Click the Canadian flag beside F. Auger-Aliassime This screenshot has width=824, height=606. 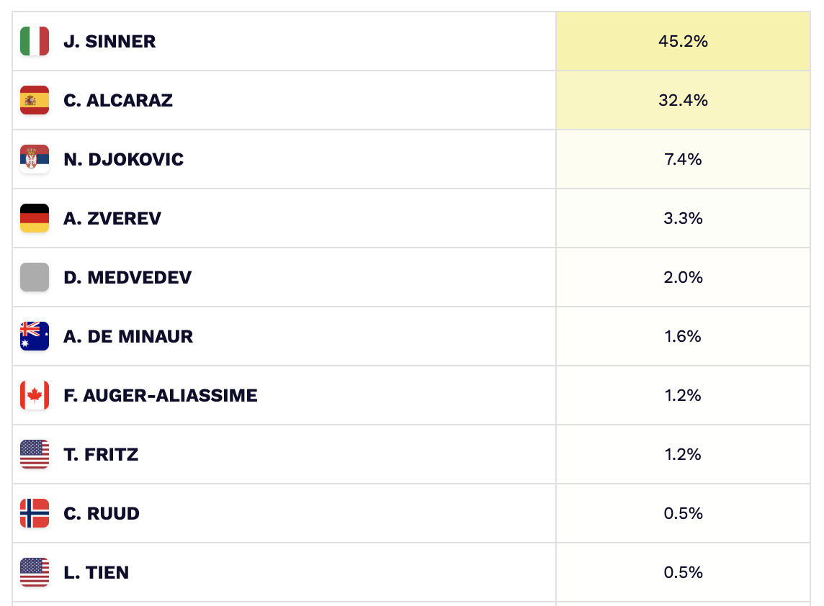[35, 395]
